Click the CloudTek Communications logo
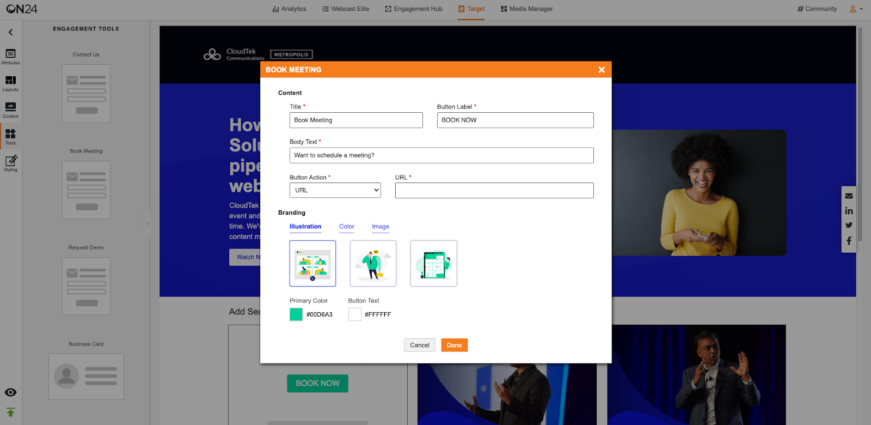 234,54
